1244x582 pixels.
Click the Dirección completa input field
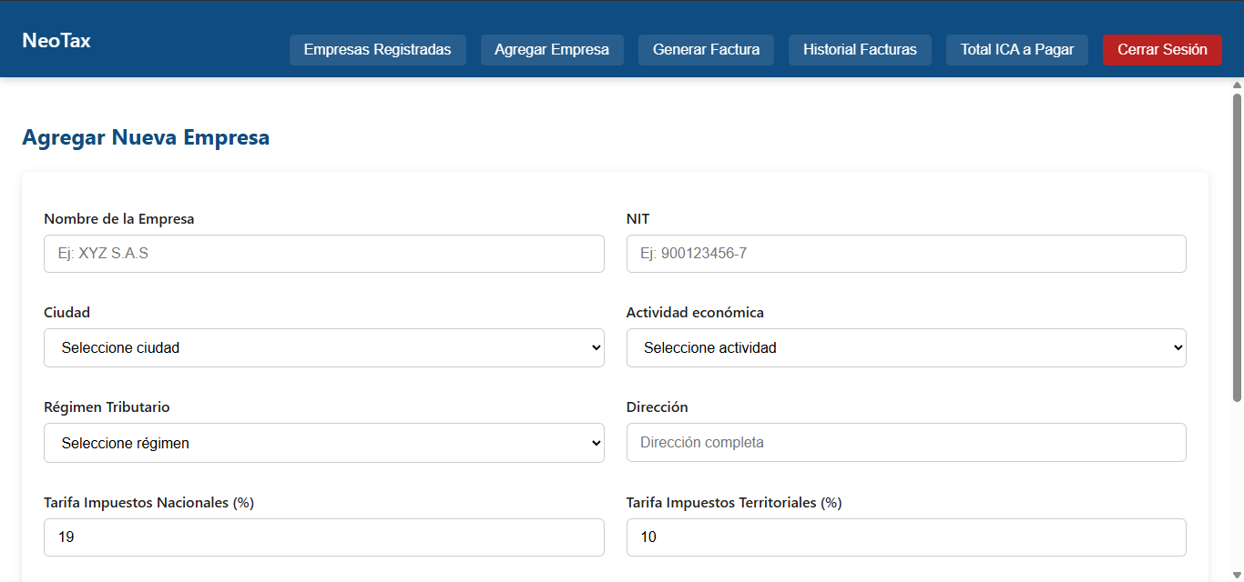(x=906, y=443)
